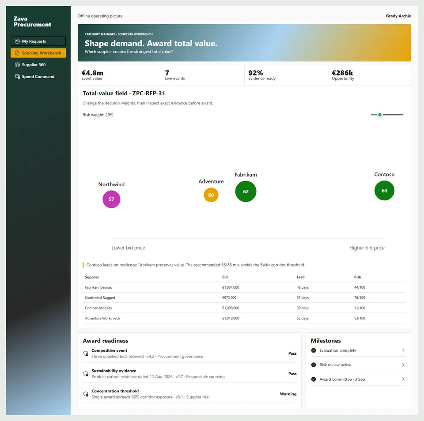424x421 pixels.
Task: Click the Competitive event shield icon
Action: pos(86,353)
